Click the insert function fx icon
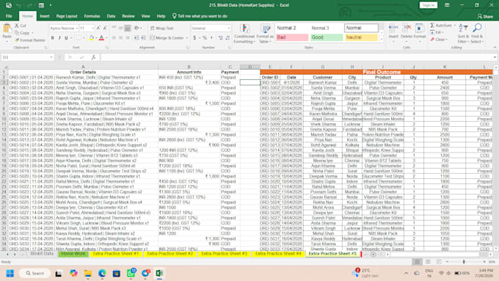The height and width of the screenshot is (281, 499). (x=94, y=57)
